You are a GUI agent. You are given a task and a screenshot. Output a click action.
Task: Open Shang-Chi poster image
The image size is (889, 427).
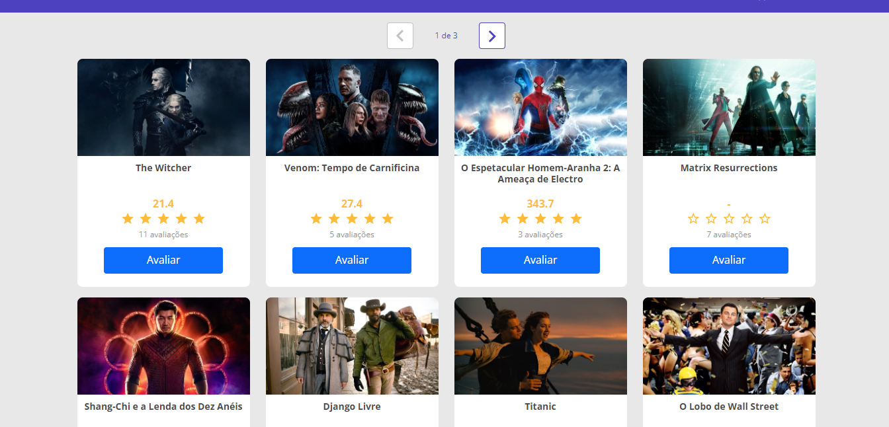[x=163, y=346]
